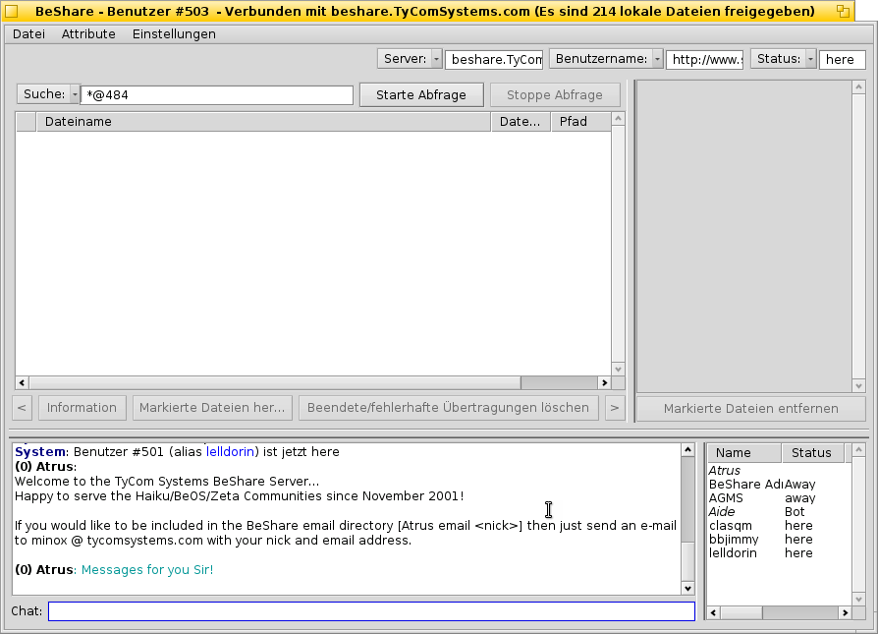Click the transfer panel scroll down arrow
The height and width of the screenshot is (634, 878).
click(858, 385)
